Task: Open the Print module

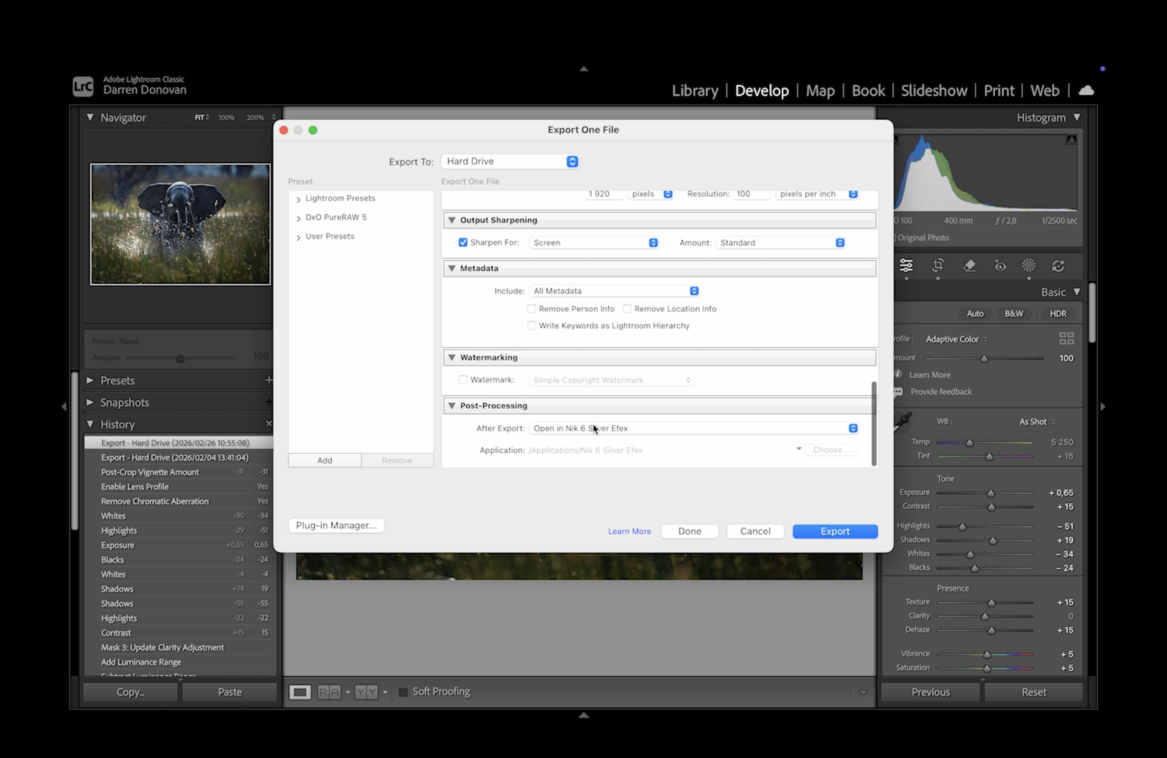Action: pos(998,91)
